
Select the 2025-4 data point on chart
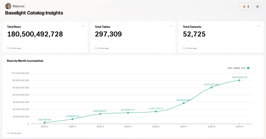(x=100, y=114)
